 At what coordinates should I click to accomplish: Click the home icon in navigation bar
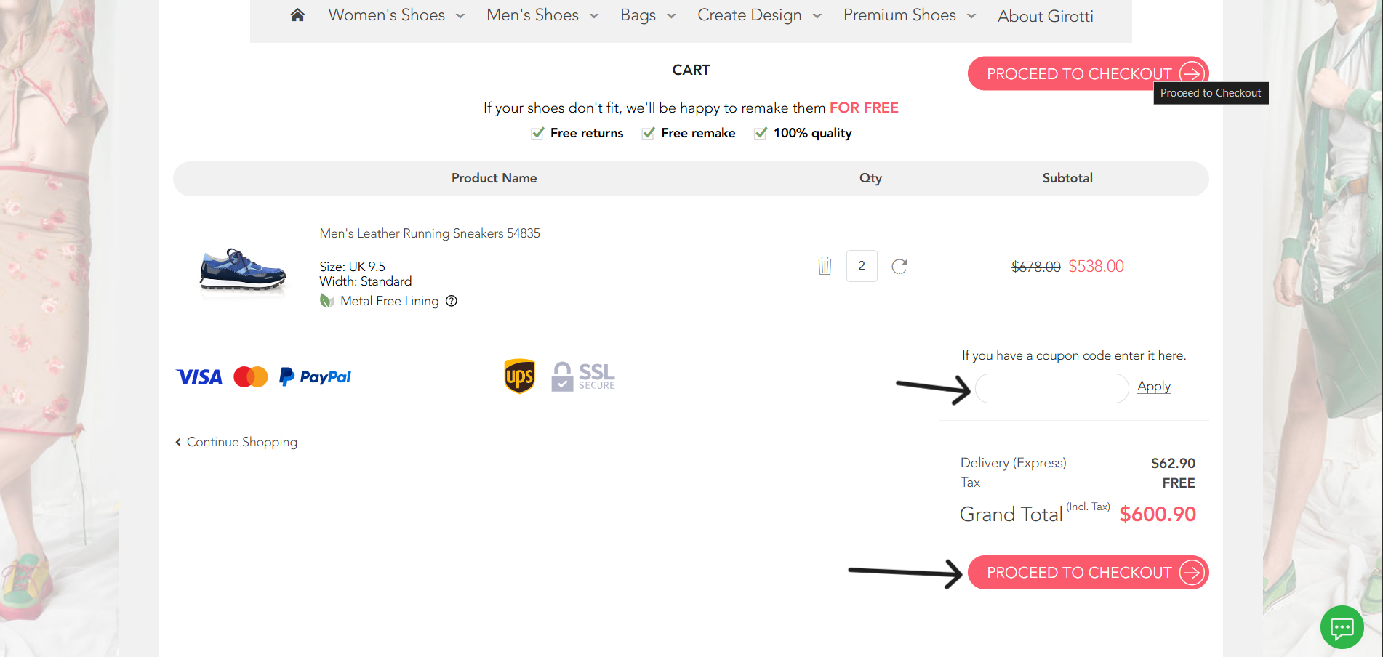297,15
